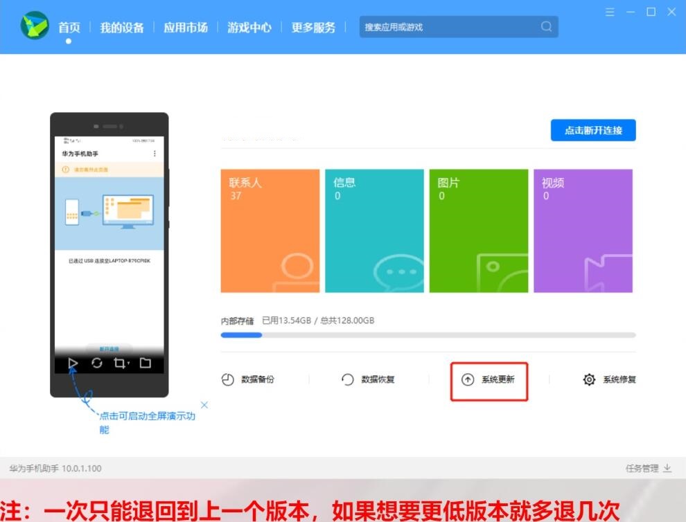
Task: Dismiss the fullscreen demo tooltip
Action: coord(204,405)
